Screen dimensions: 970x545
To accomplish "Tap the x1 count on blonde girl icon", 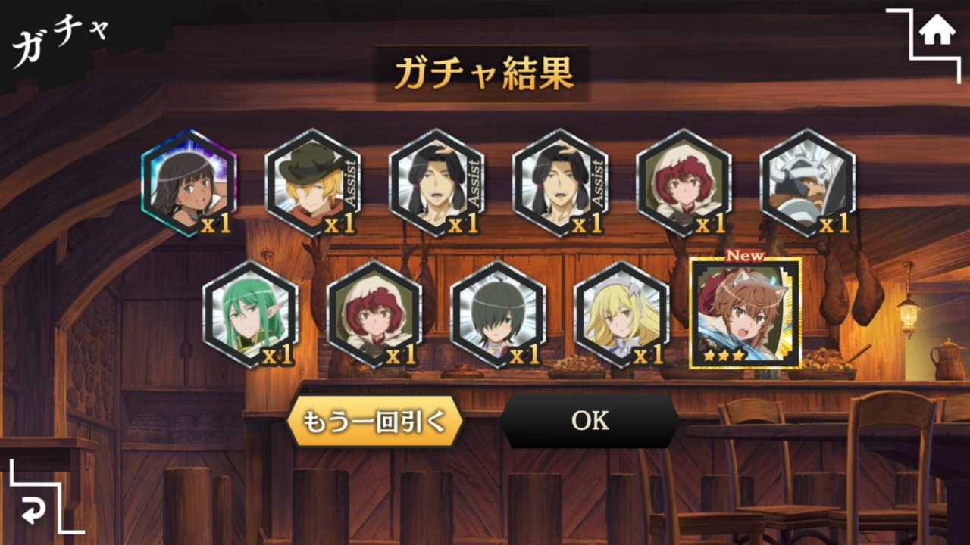I will tap(648, 353).
